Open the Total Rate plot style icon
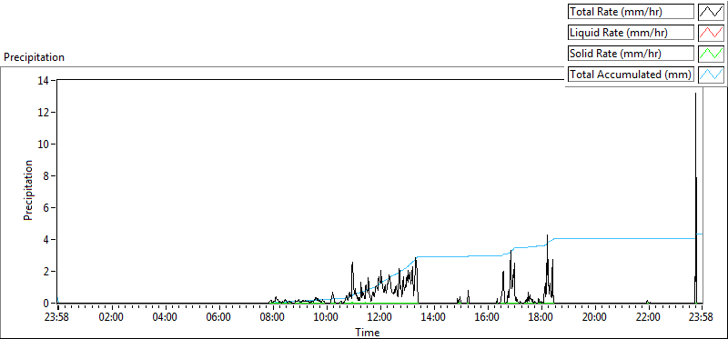Image resolution: width=728 pixels, height=339 pixels. [712, 12]
